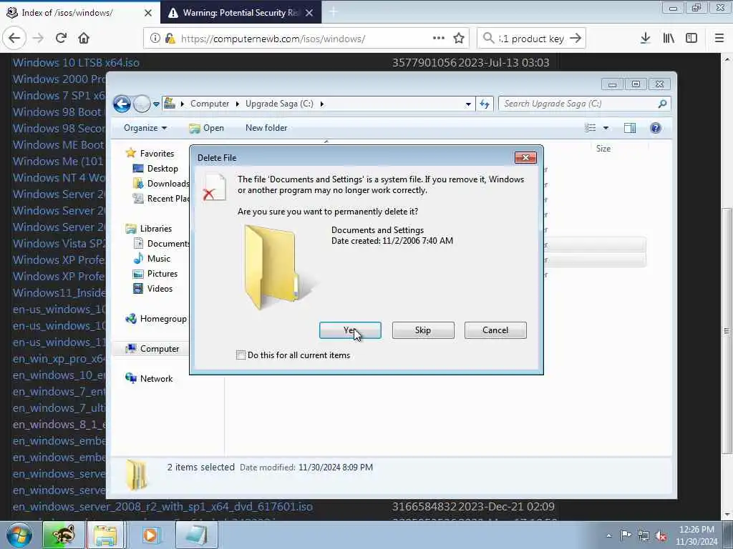Click the muted volume icon in the tray
Screen dimensions: 733x549
(661, 535)
